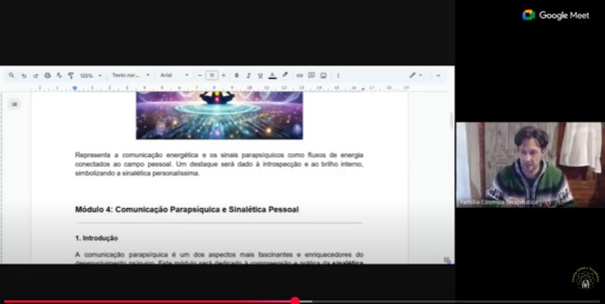Open the text style dropdown
Screen dimensions: 605x304
pyautogui.click(x=130, y=75)
